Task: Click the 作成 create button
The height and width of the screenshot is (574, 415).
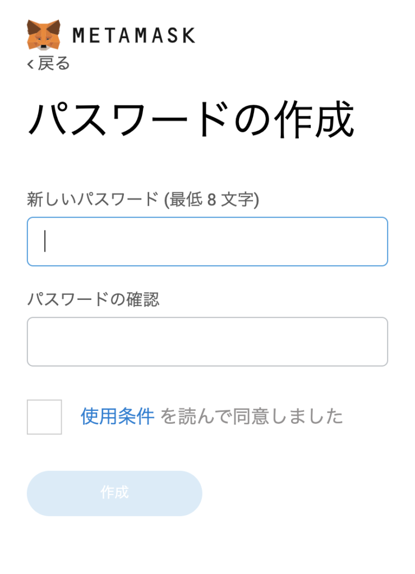Action: (114, 493)
